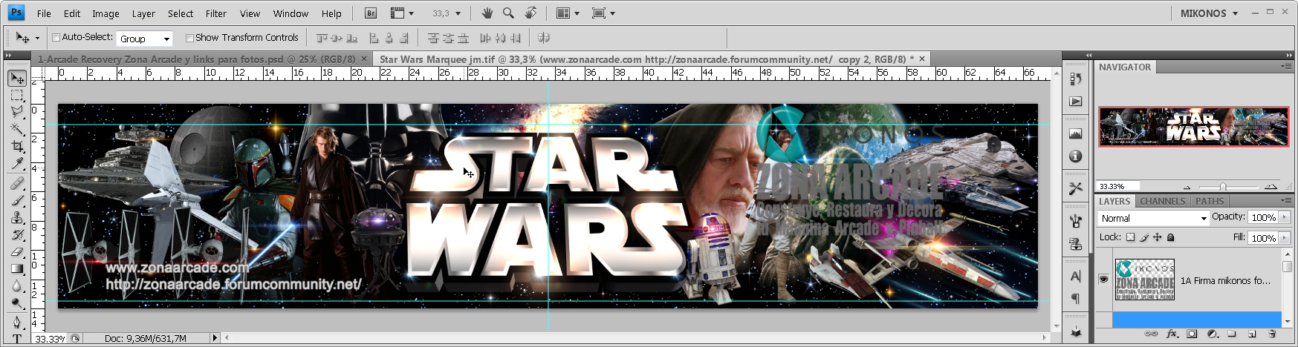Click the Navigator zoom slider
The width and height of the screenshot is (1298, 347).
1223,187
